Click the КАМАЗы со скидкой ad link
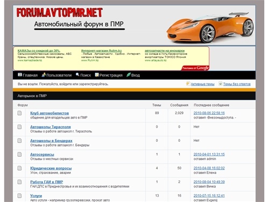 tap(39, 51)
